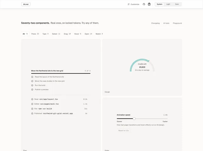Image resolution: width=203 pixels, height=151 pixels.
Task: Open the GitHub icon link
Action: [x=144, y=4]
